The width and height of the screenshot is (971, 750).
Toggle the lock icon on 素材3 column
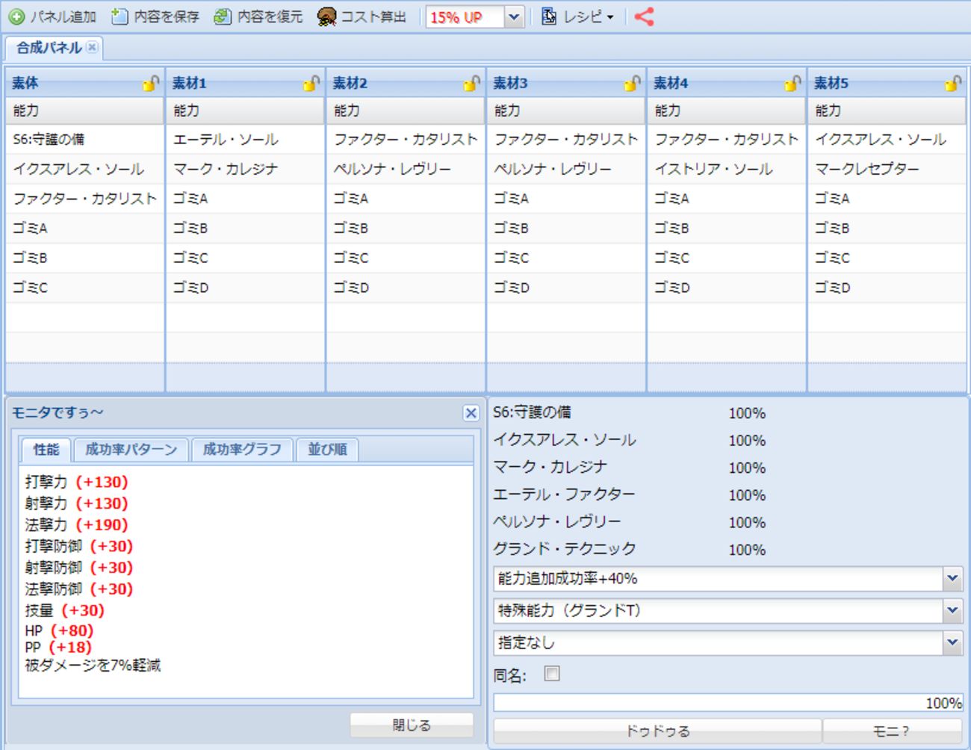tap(632, 83)
